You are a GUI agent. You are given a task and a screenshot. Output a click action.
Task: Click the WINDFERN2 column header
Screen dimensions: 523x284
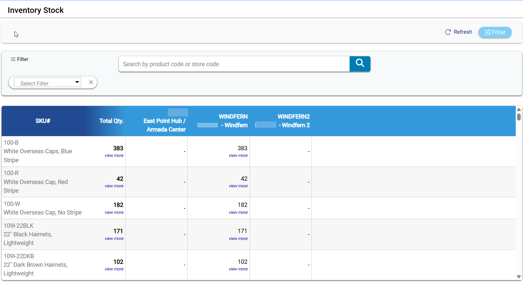point(293,121)
